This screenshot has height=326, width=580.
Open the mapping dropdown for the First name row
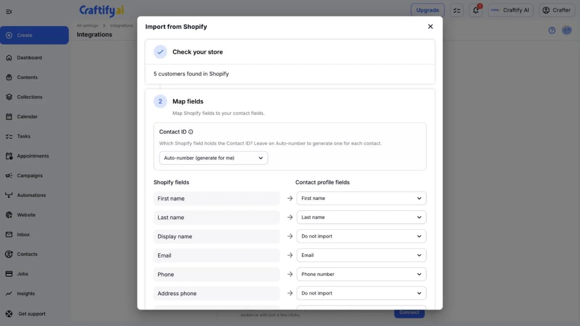point(361,198)
